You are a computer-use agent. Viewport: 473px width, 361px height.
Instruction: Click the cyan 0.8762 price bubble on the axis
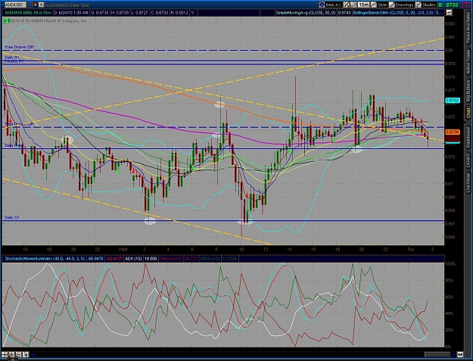(x=453, y=100)
